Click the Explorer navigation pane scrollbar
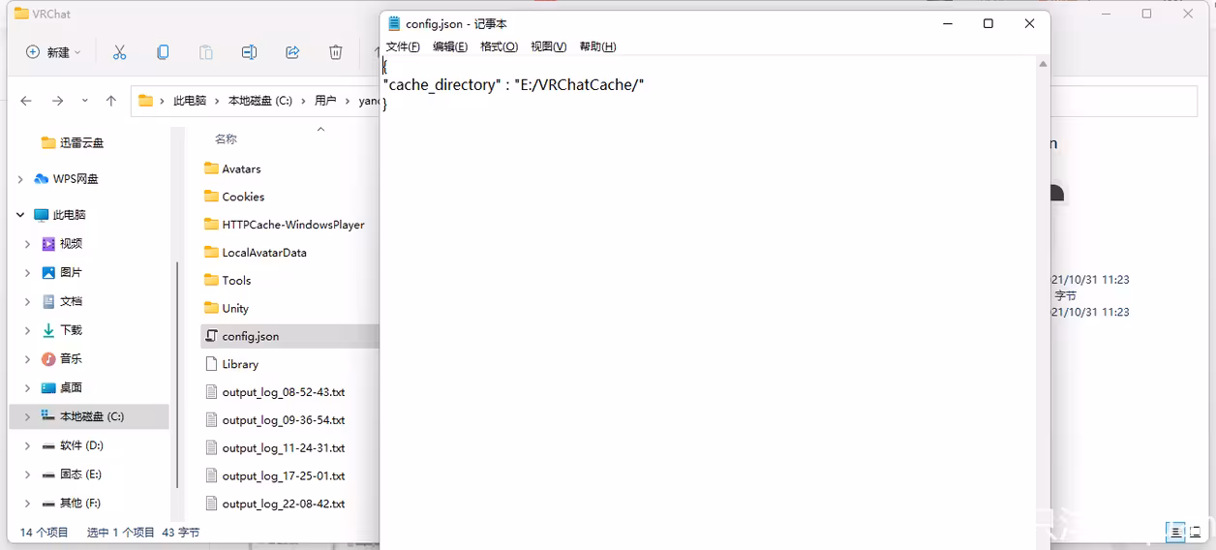Screen dimensions: 1216x550 (x=177, y=376)
